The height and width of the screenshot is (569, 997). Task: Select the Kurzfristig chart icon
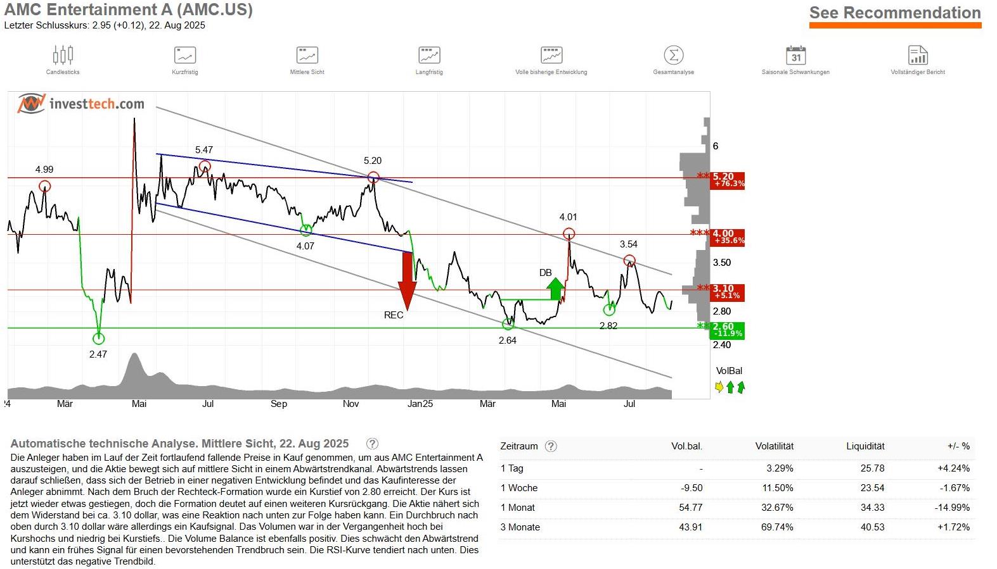click(185, 56)
